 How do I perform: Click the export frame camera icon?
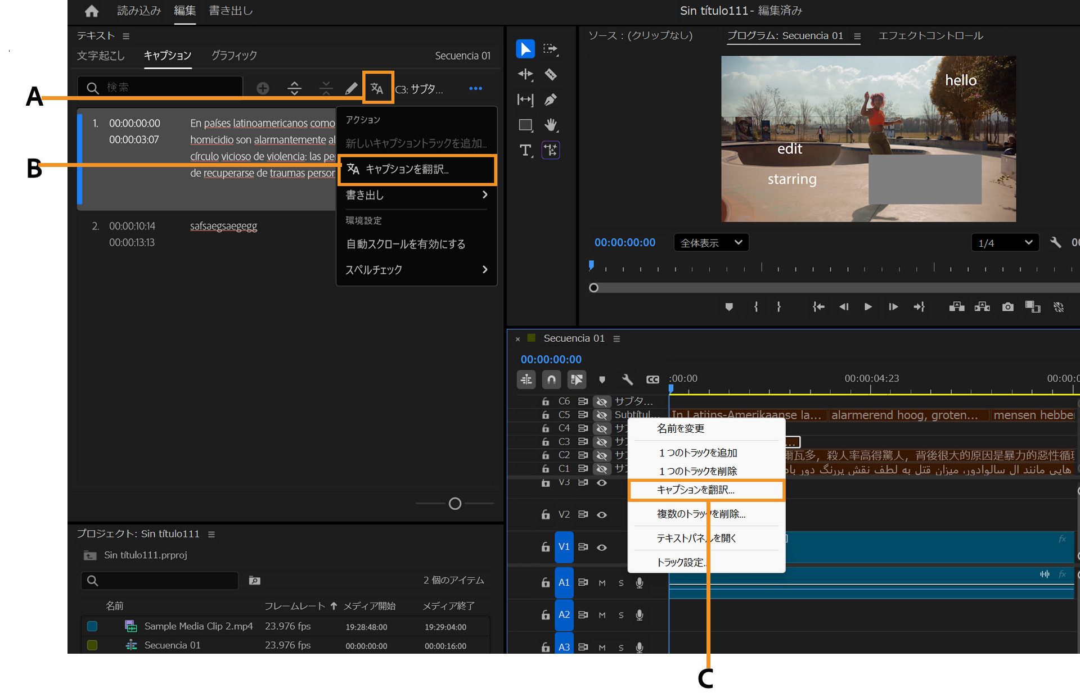[1007, 307]
